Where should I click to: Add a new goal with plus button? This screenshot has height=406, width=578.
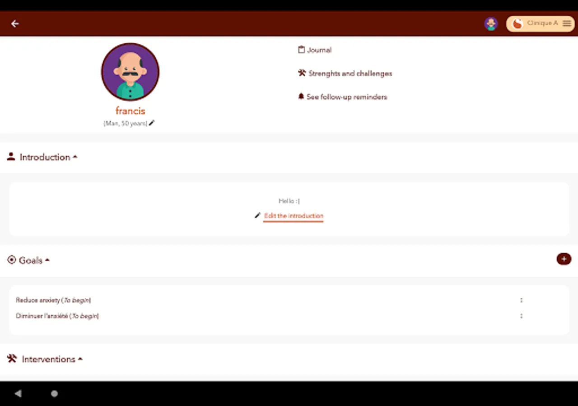click(x=564, y=259)
